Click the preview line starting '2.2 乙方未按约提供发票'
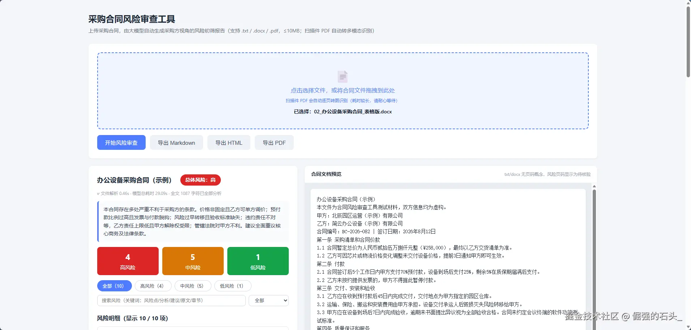Image resolution: width=691 pixels, height=330 pixels. point(377,280)
